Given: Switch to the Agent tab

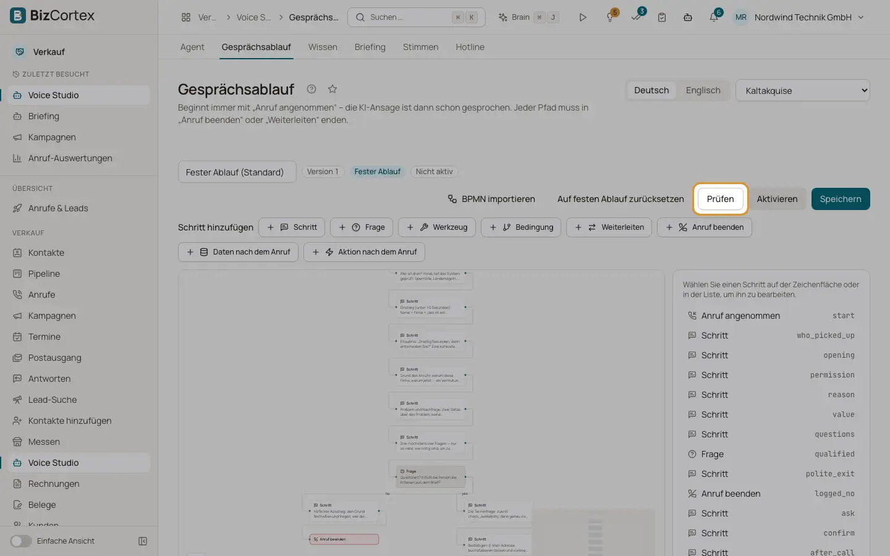Looking at the screenshot, I should [192, 47].
